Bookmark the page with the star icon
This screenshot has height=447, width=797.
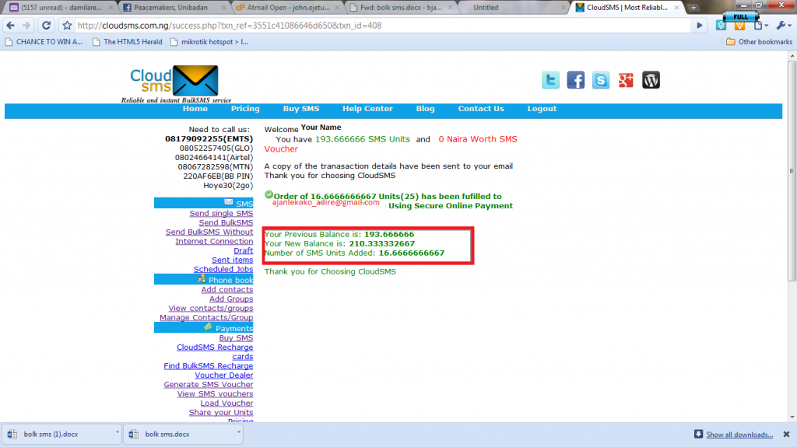pos(67,26)
